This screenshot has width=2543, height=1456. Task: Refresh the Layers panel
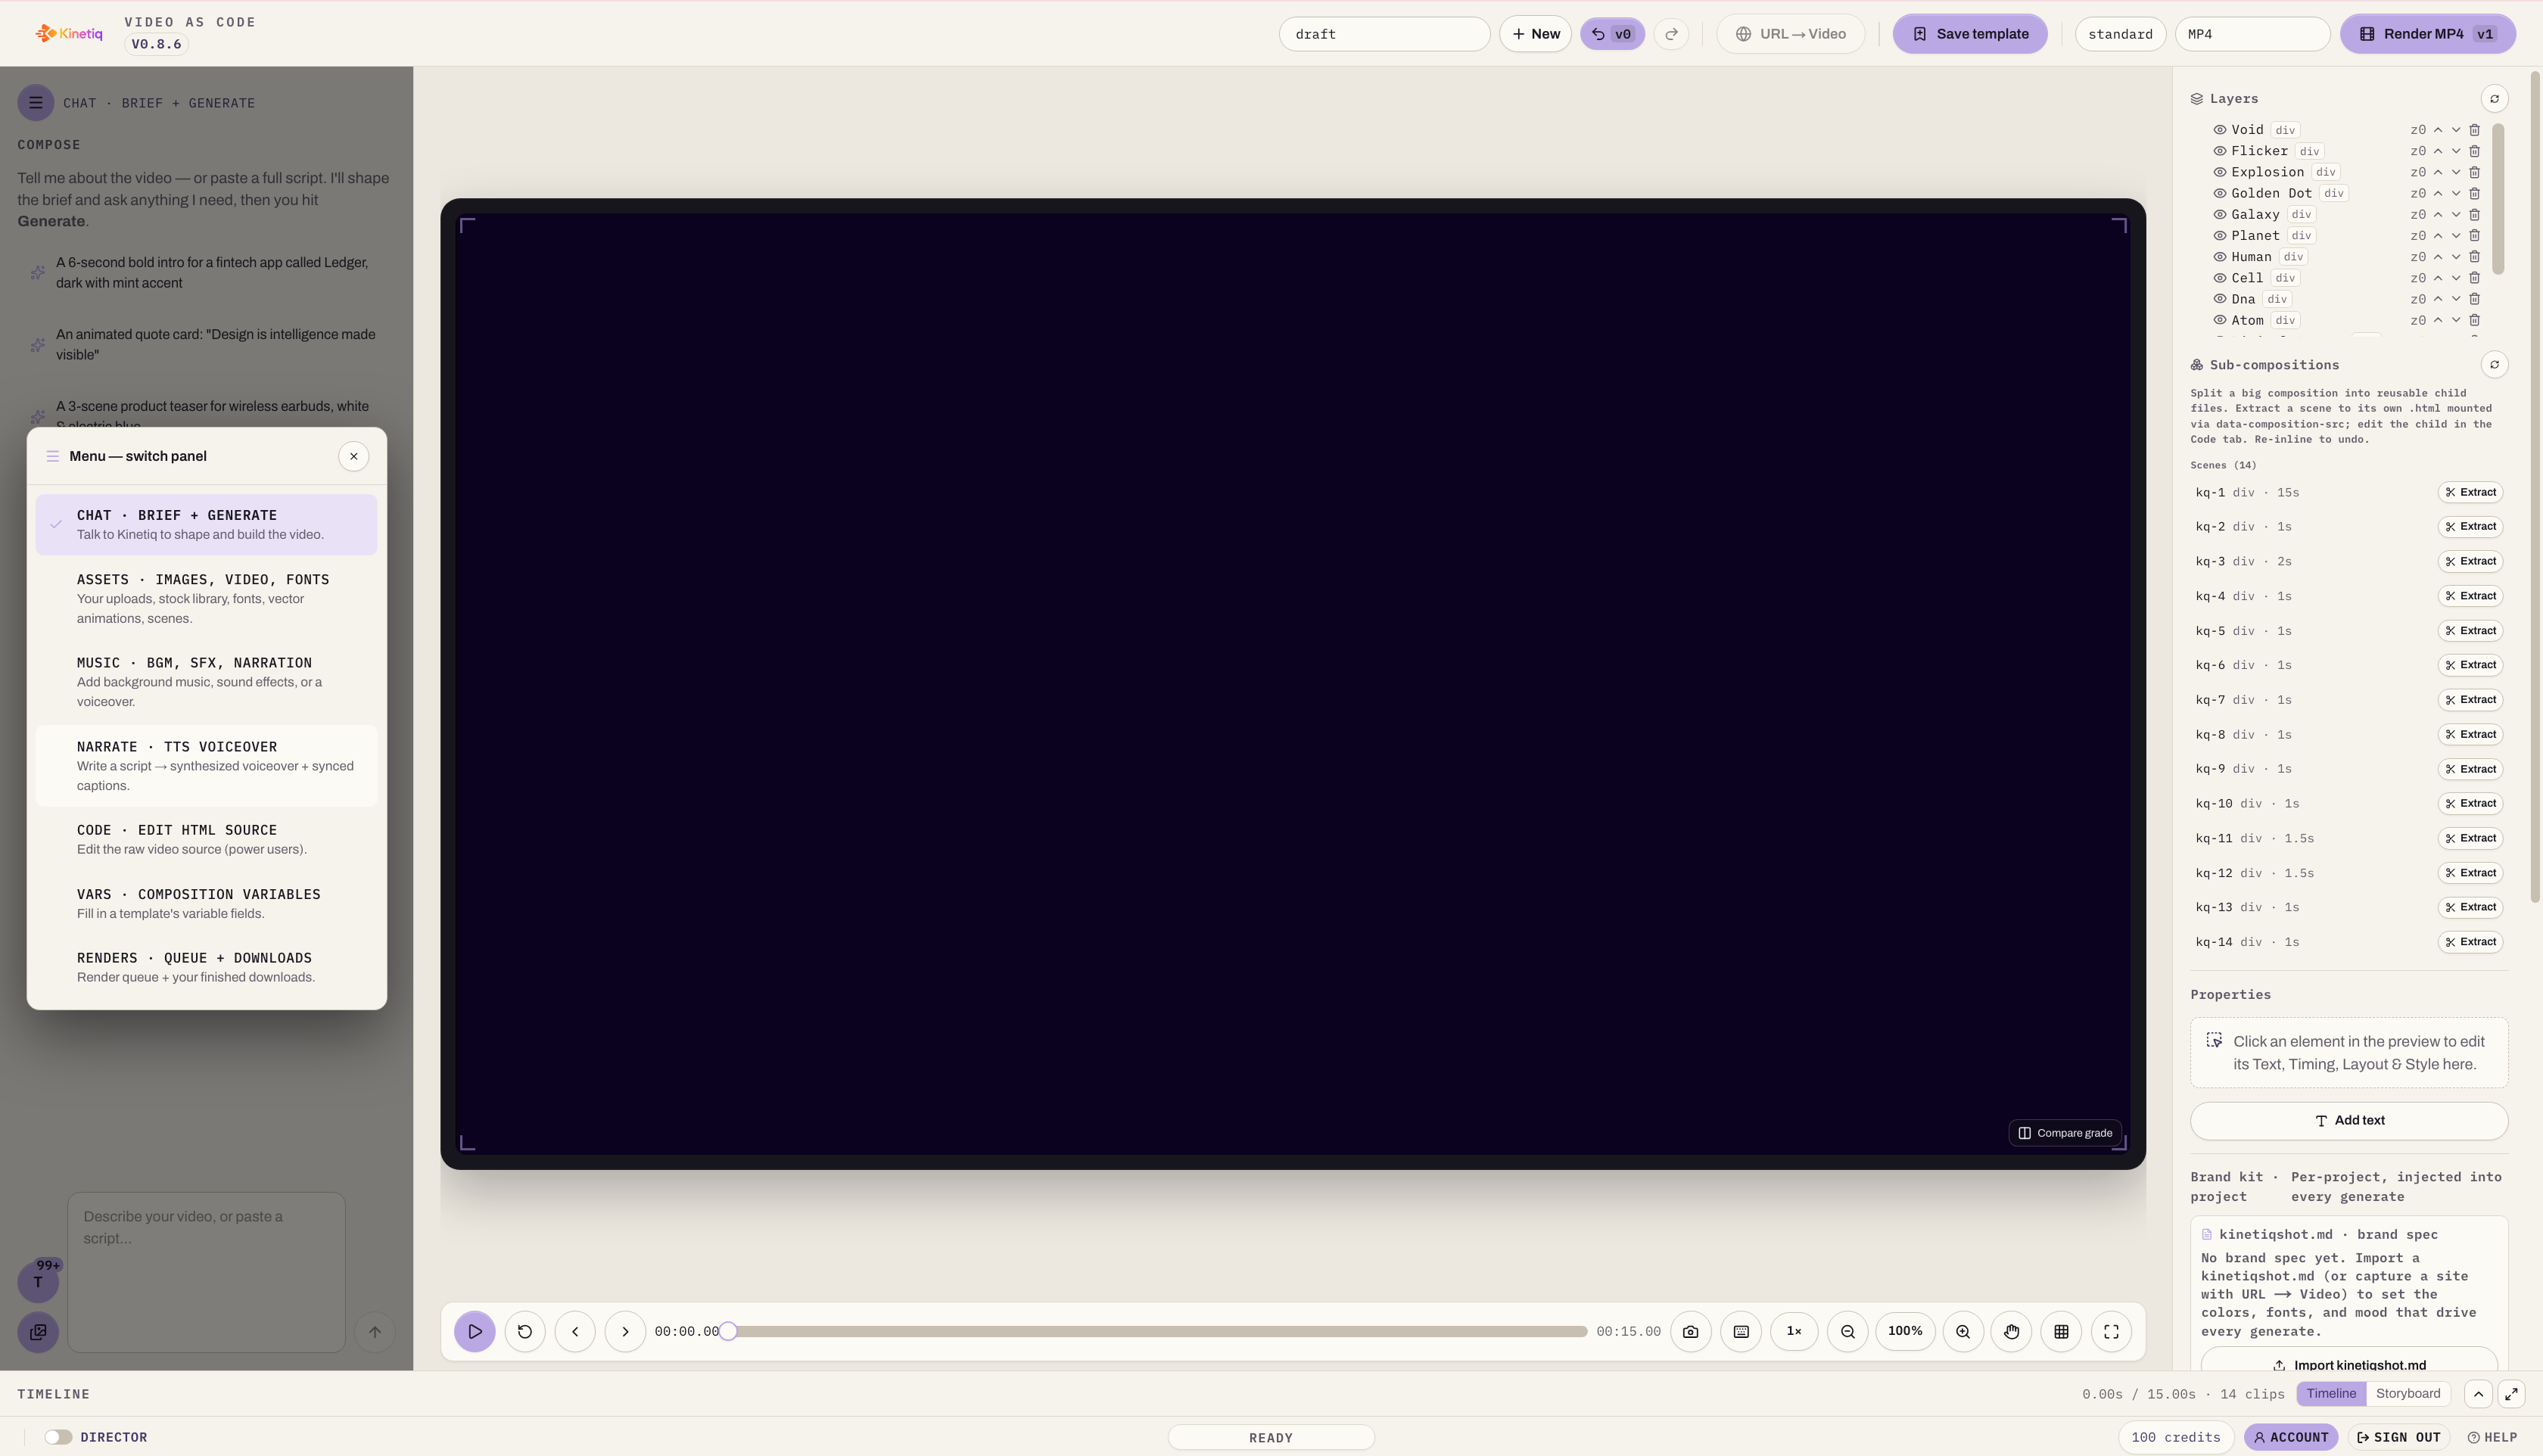(x=2494, y=98)
